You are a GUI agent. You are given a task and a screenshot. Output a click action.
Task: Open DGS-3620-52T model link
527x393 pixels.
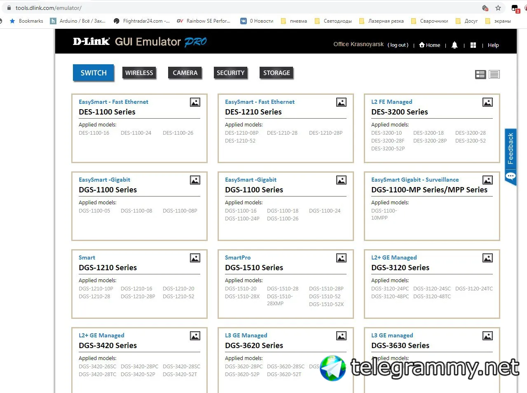[x=284, y=374]
